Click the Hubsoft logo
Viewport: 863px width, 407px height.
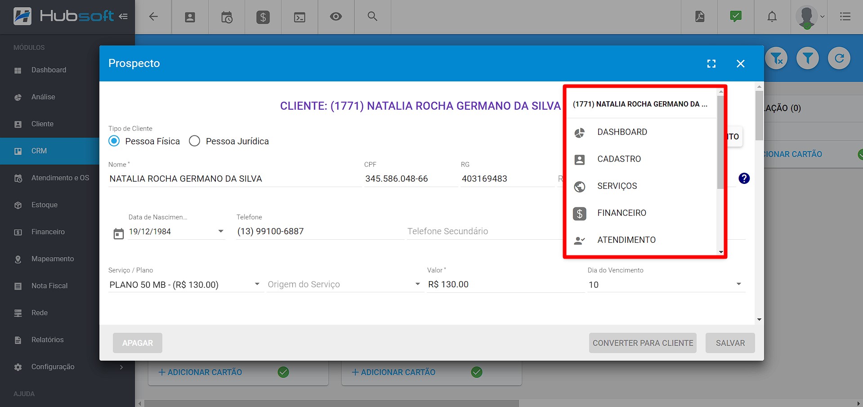pyautogui.click(x=63, y=16)
